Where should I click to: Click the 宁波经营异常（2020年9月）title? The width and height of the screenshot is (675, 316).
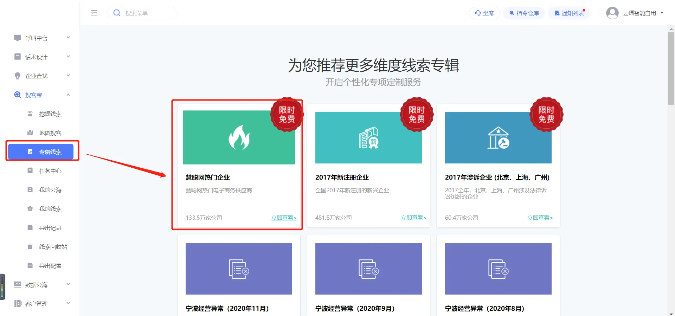[355, 308]
